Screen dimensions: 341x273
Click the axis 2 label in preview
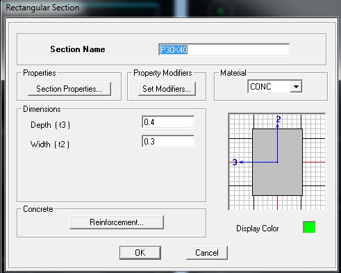278,119
